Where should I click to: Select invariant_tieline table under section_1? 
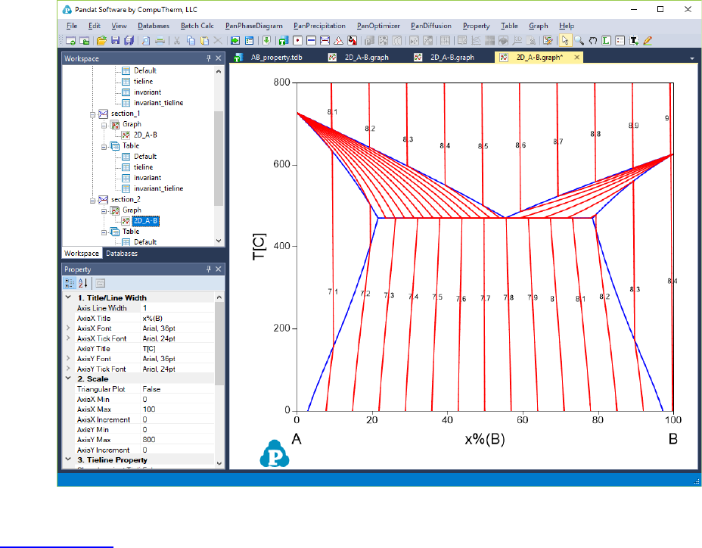click(159, 188)
